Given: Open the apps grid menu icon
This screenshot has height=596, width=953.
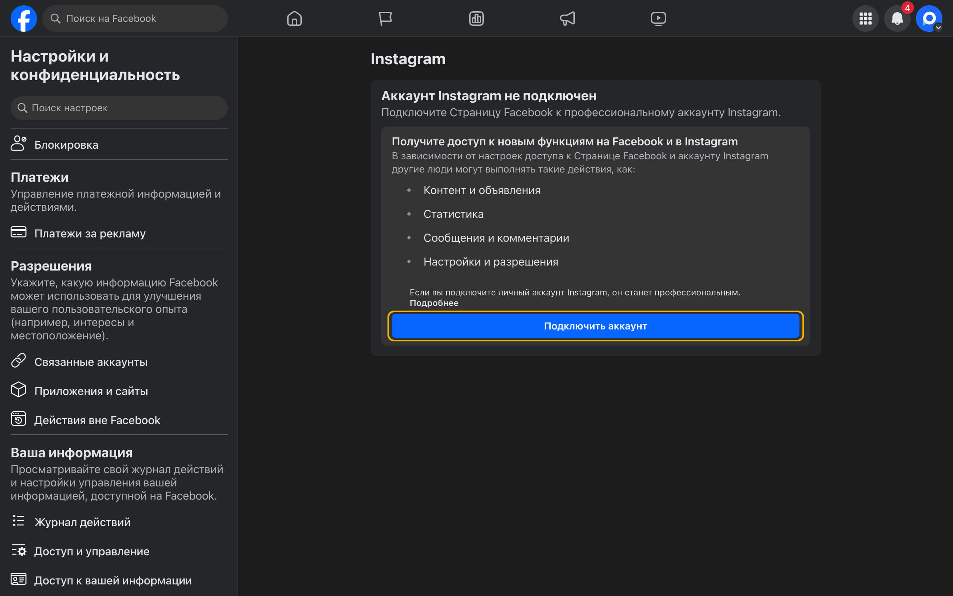Looking at the screenshot, I should [x=865, y=19].
